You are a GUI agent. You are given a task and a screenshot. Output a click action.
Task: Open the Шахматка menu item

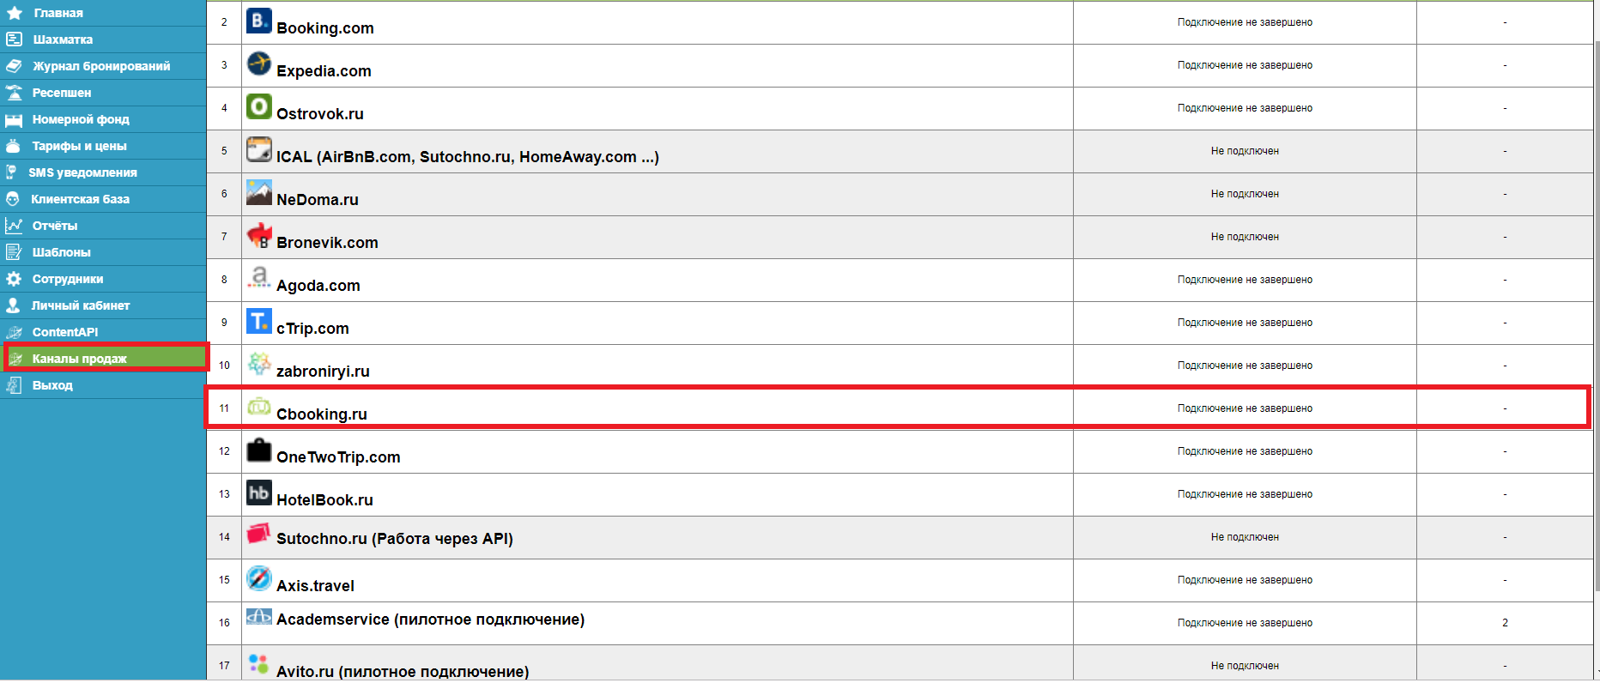63,39
